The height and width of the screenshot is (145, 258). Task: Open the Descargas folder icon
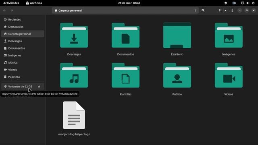click(x=74, y=35)
